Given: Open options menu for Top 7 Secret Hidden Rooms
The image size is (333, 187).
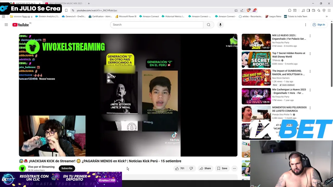Looking at the screenshot, I should coord(310,54).
